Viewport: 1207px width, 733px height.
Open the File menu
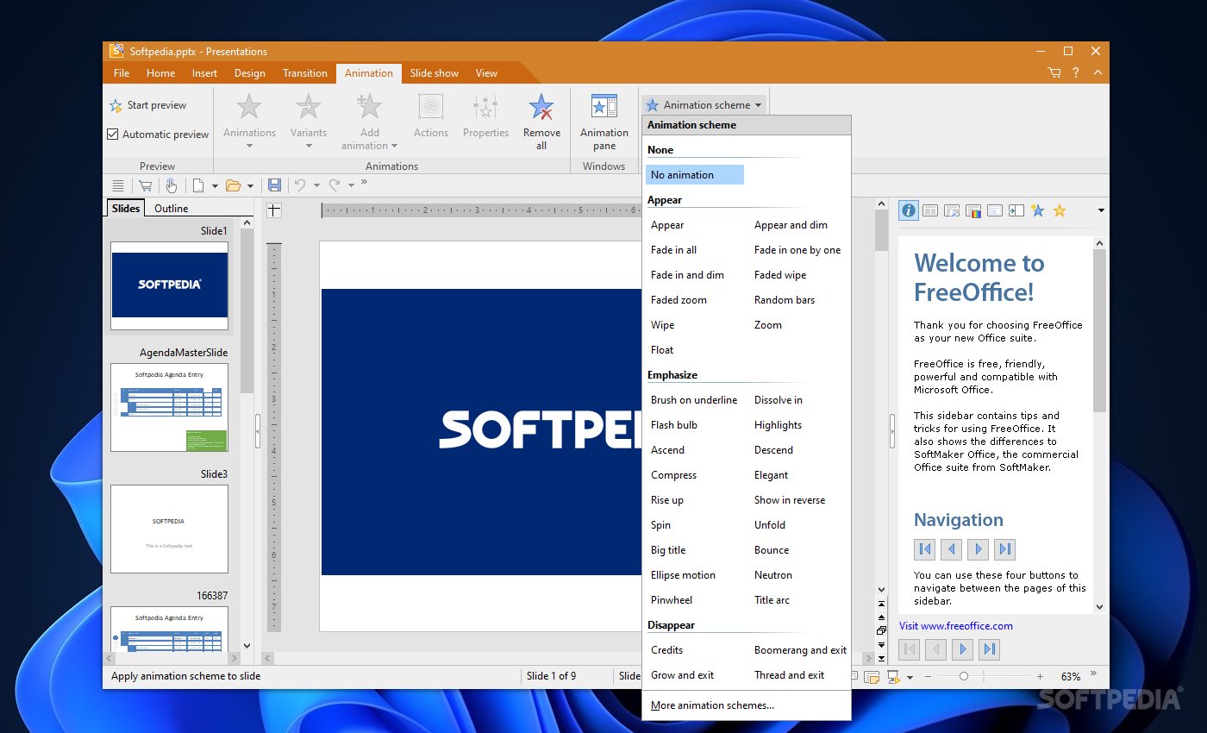pos(122,73)
